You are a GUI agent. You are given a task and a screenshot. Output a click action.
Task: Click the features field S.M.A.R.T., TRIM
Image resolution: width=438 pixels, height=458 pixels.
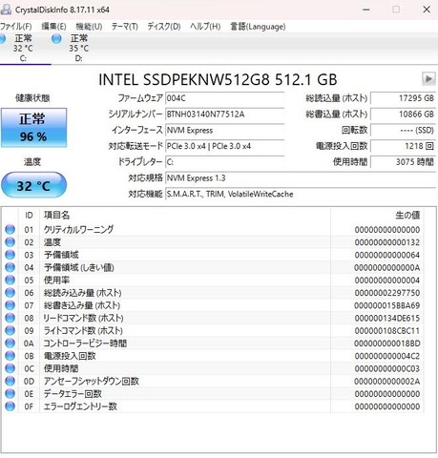click(301, 194)
